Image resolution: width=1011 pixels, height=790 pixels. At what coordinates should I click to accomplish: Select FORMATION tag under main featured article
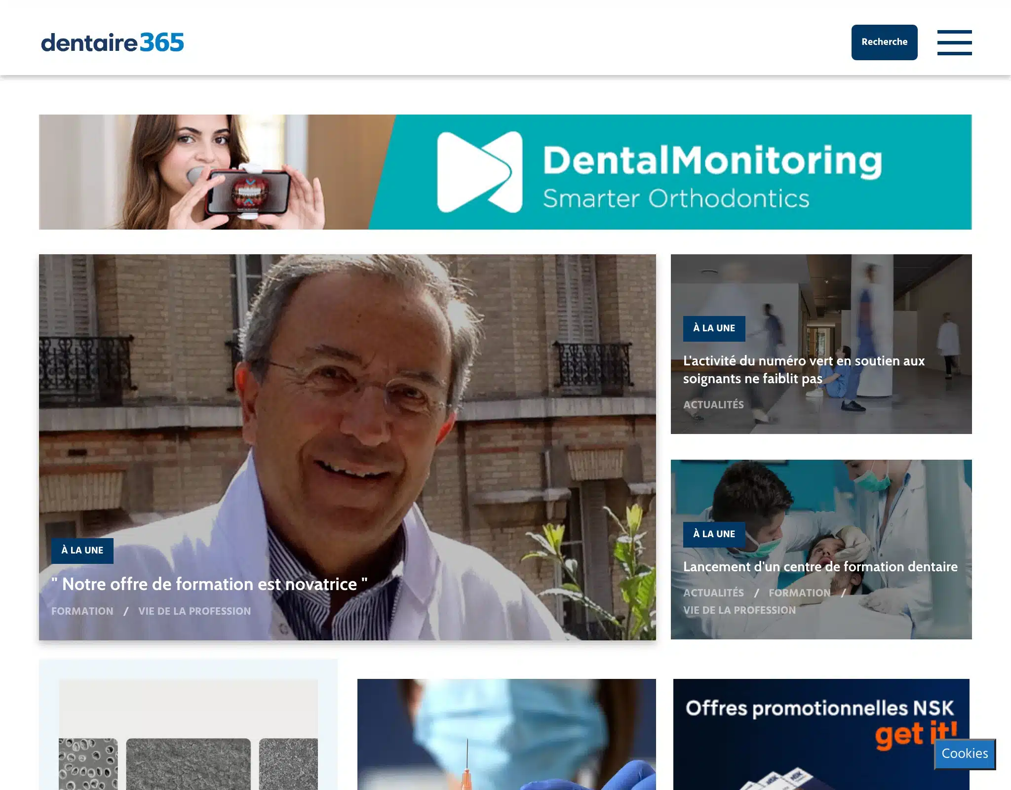pyautogui.click(x=82, y=611)
